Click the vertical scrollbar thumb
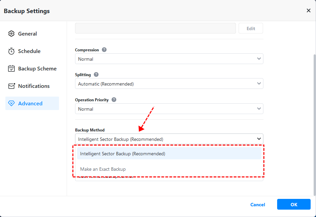Image resolution: width=316 pixels, height=217 pixels. coord(314,124)
